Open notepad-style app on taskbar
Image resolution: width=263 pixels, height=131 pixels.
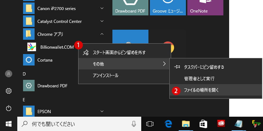pos(239,124)
